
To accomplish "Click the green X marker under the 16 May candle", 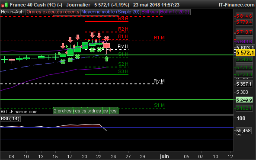I will click(x=63, y=62).
